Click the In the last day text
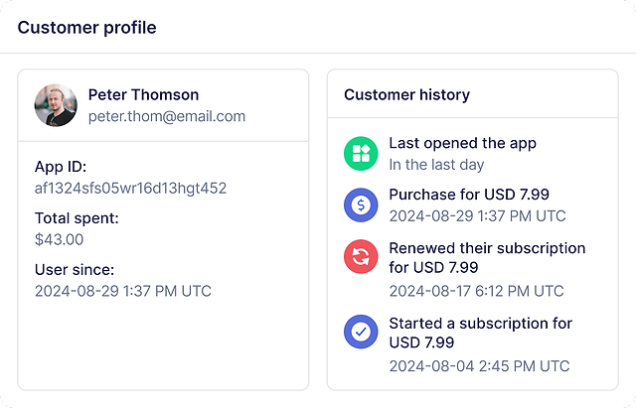The height and width of the screenshot is (408, 636). [x=436, y=165]
